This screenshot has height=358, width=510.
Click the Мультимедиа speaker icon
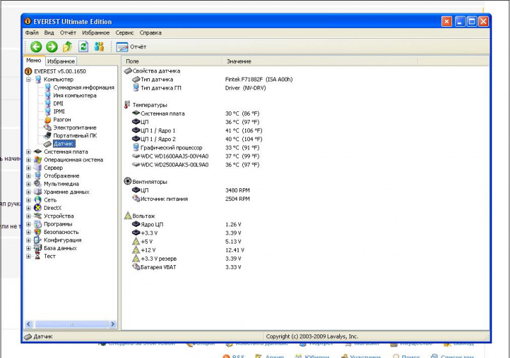(38, 184)
